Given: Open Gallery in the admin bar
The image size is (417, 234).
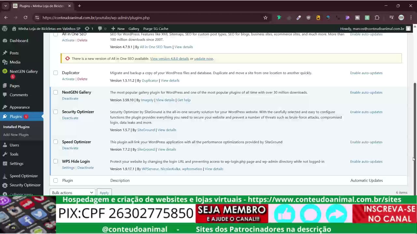Looking at the screenshot, I should tap(134, 29).
